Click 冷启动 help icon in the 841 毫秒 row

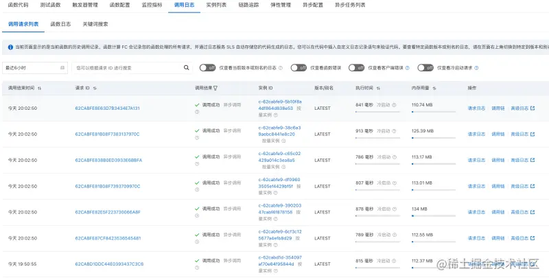click(394, 104)
